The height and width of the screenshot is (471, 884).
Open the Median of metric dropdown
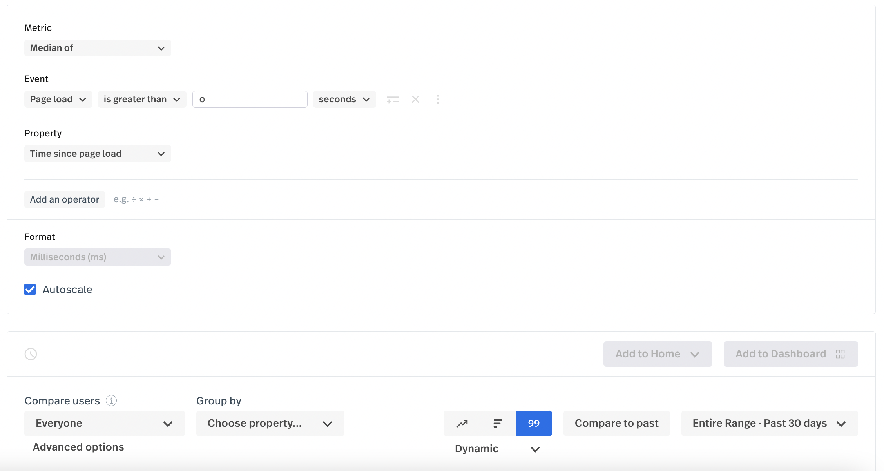(98, 48)
